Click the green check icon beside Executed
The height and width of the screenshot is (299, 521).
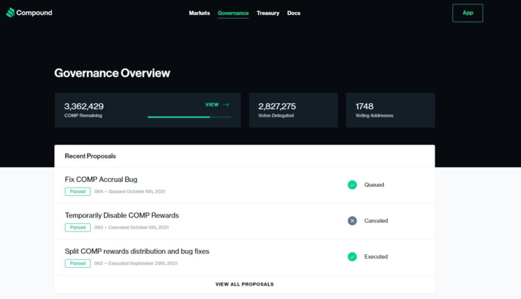[352, 257]
